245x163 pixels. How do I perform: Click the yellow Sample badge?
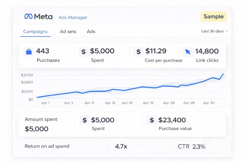pos(213,17)
